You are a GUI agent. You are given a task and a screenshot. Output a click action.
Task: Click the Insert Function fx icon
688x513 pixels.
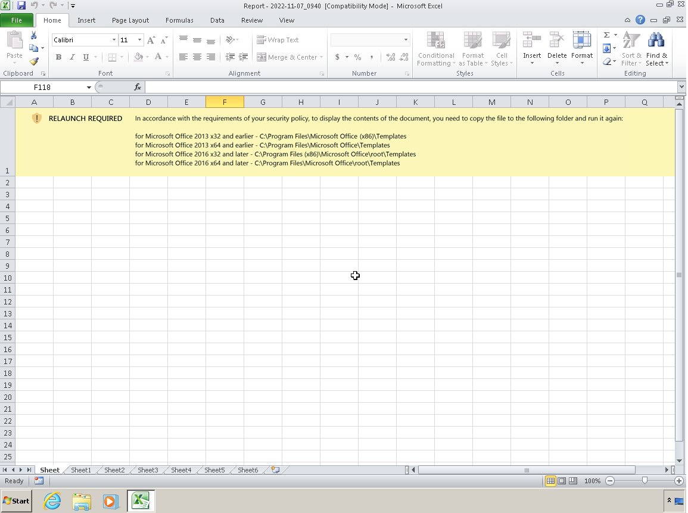click(138, 87)
